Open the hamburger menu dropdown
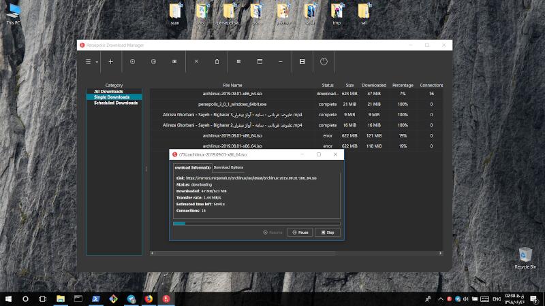The height and width of the screenshot is (306, 545). [x=90, y=61]
